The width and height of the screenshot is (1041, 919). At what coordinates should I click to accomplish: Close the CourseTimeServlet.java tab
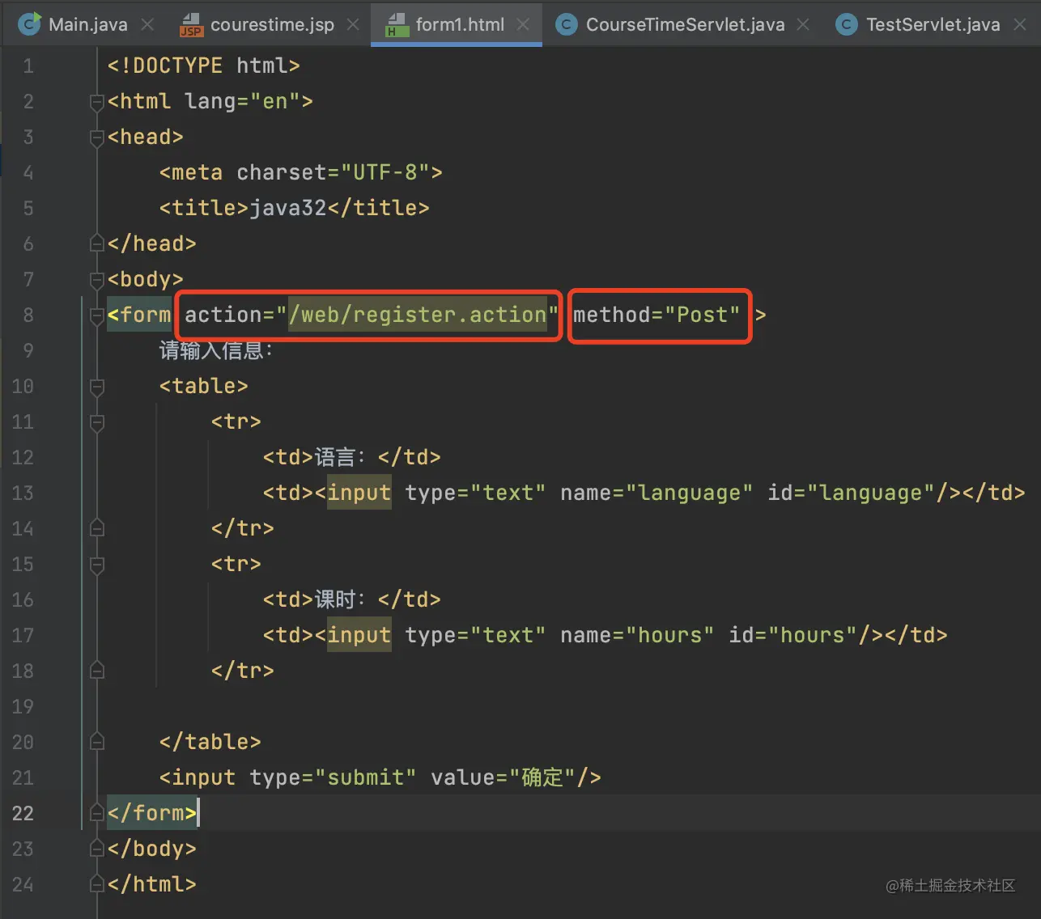coord(803,24)
